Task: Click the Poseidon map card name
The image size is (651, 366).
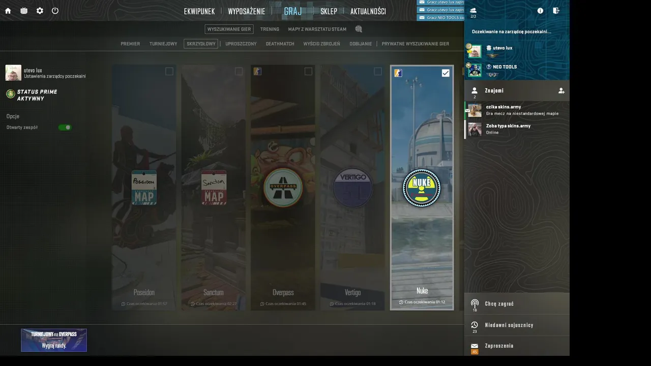Action: point(144,292)
